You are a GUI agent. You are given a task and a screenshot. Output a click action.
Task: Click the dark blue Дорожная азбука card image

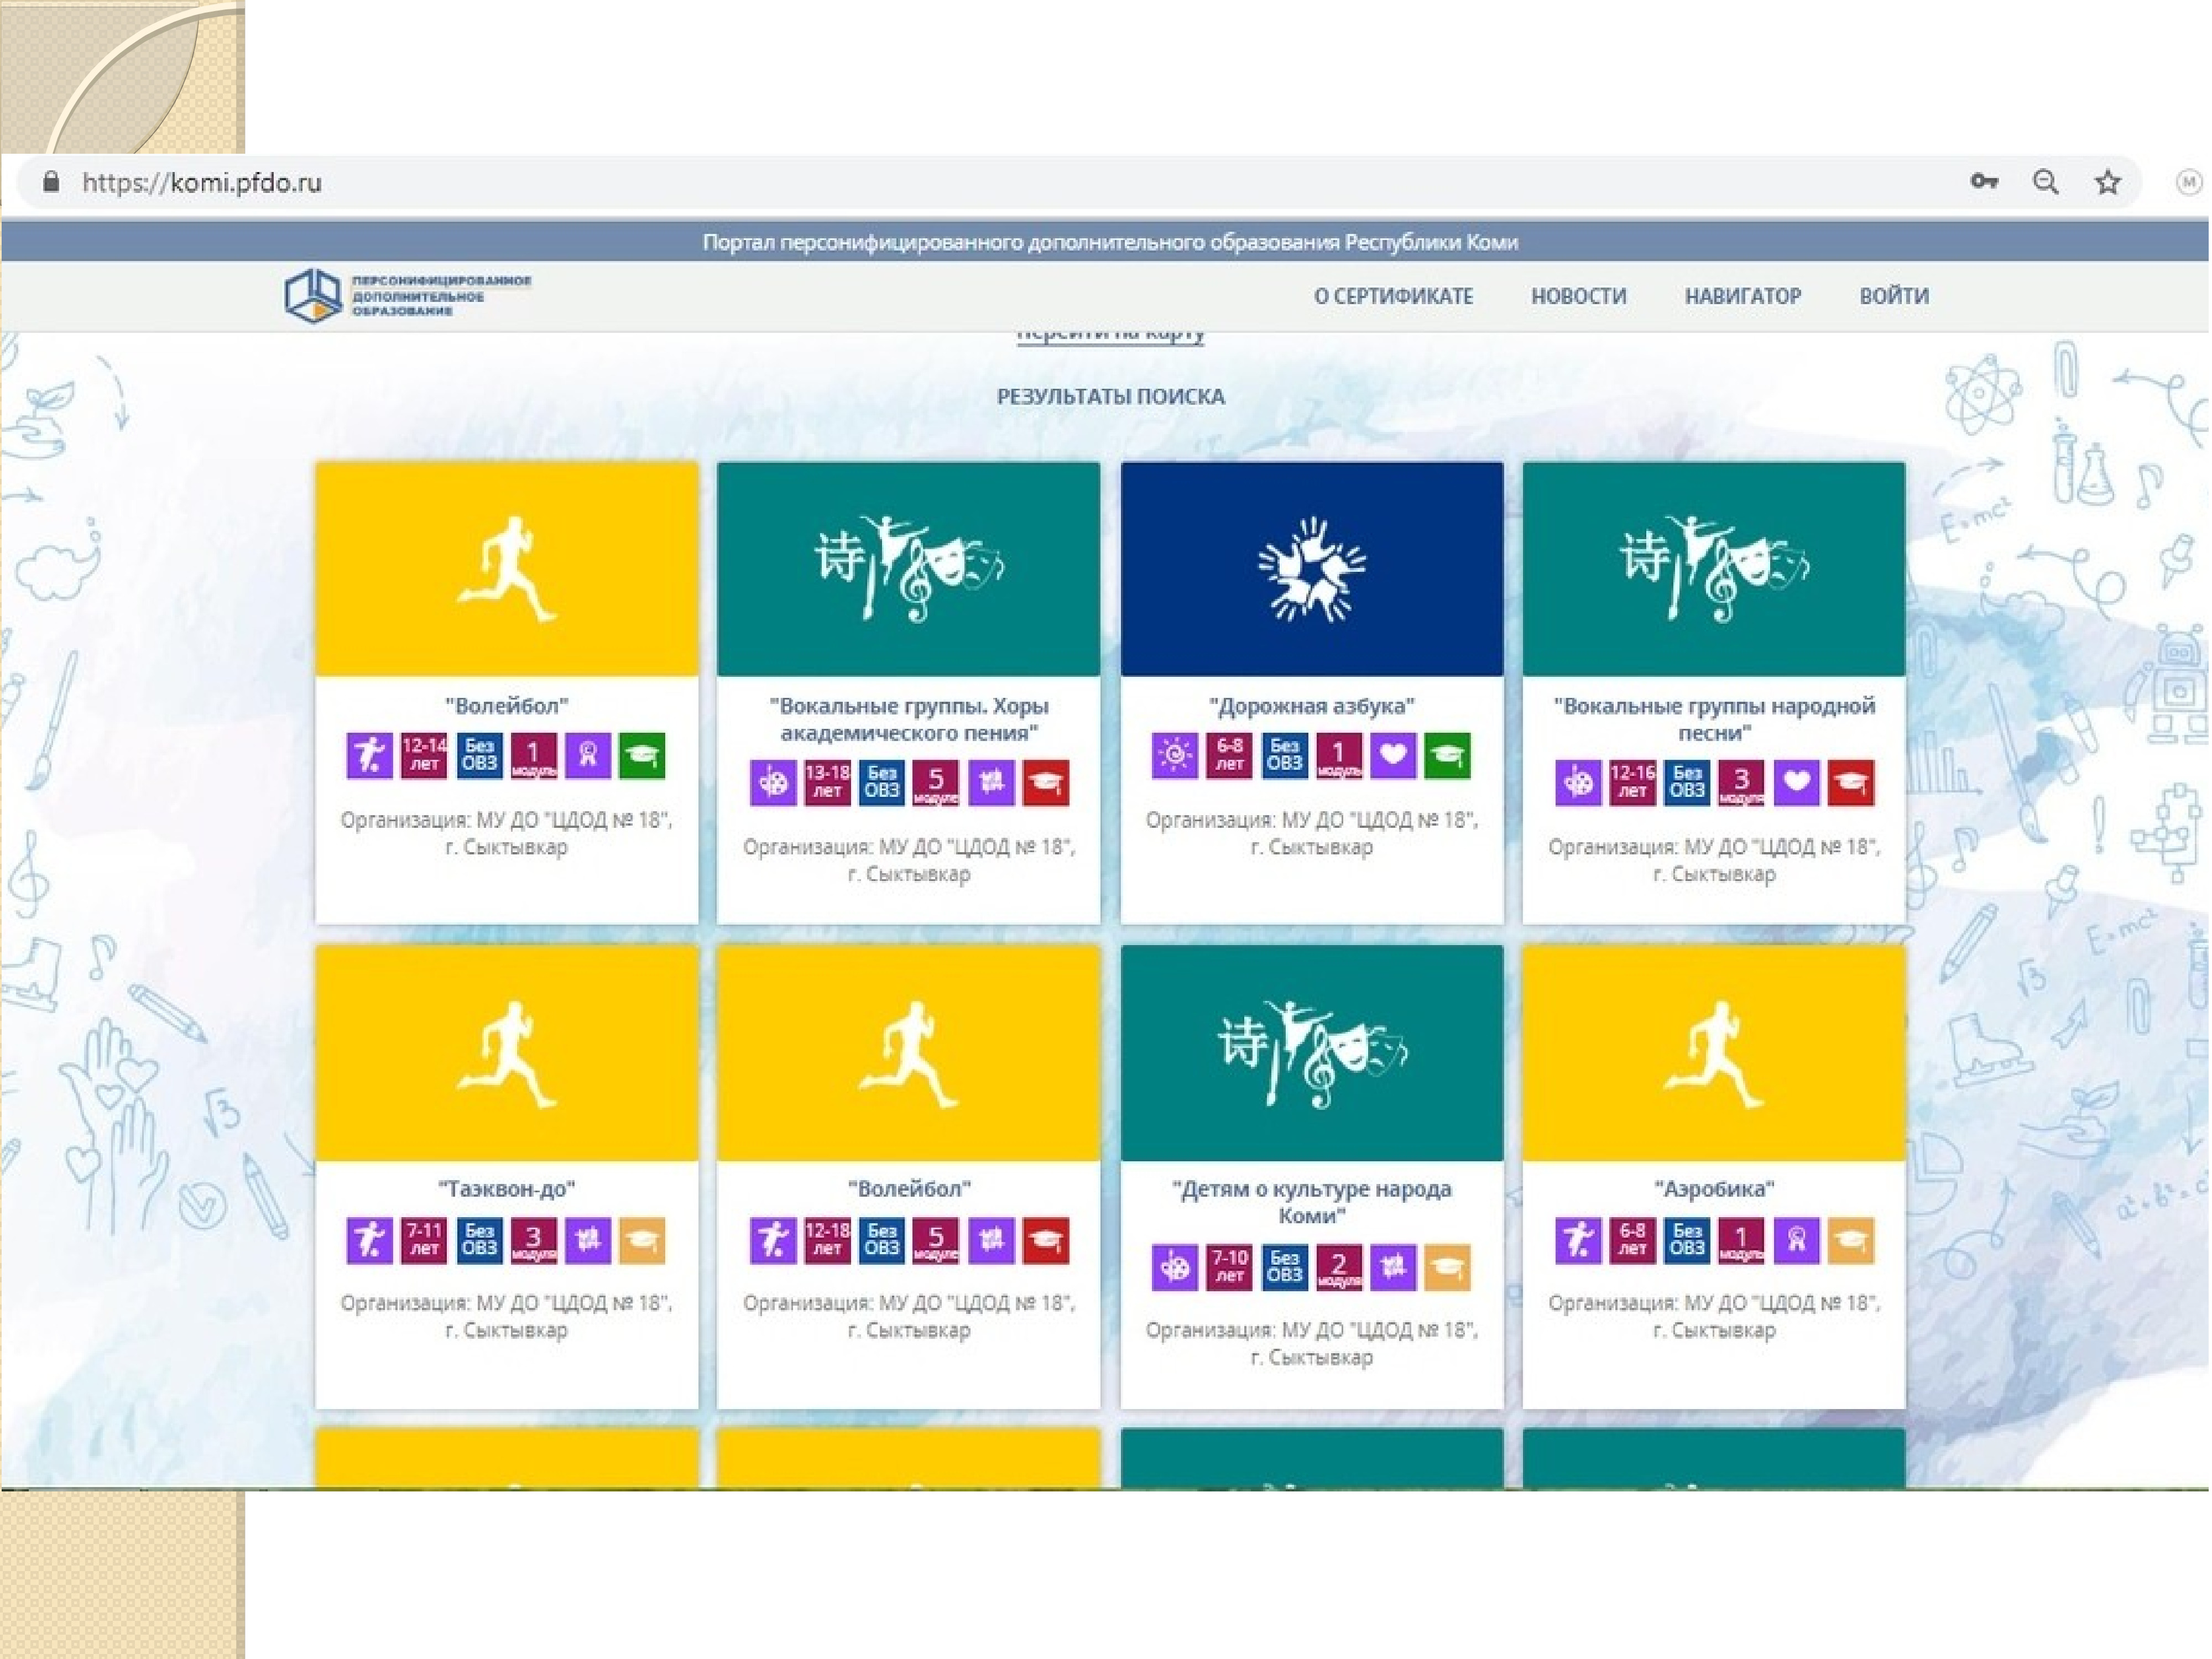pyautogui.click(x=1311, y=568)
